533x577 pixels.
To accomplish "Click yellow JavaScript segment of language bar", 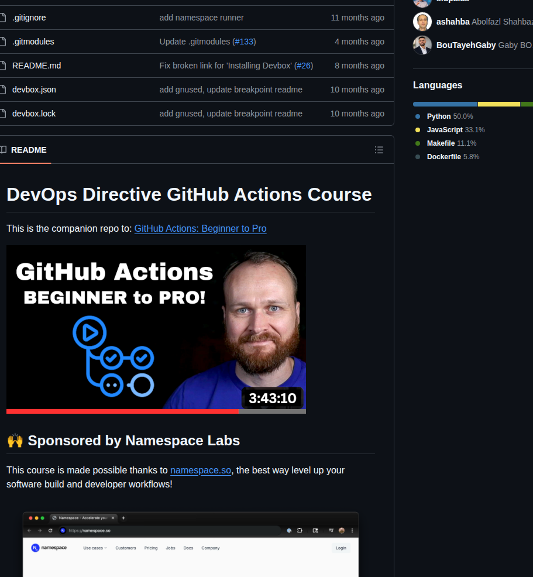I will (x=499, y=104).
